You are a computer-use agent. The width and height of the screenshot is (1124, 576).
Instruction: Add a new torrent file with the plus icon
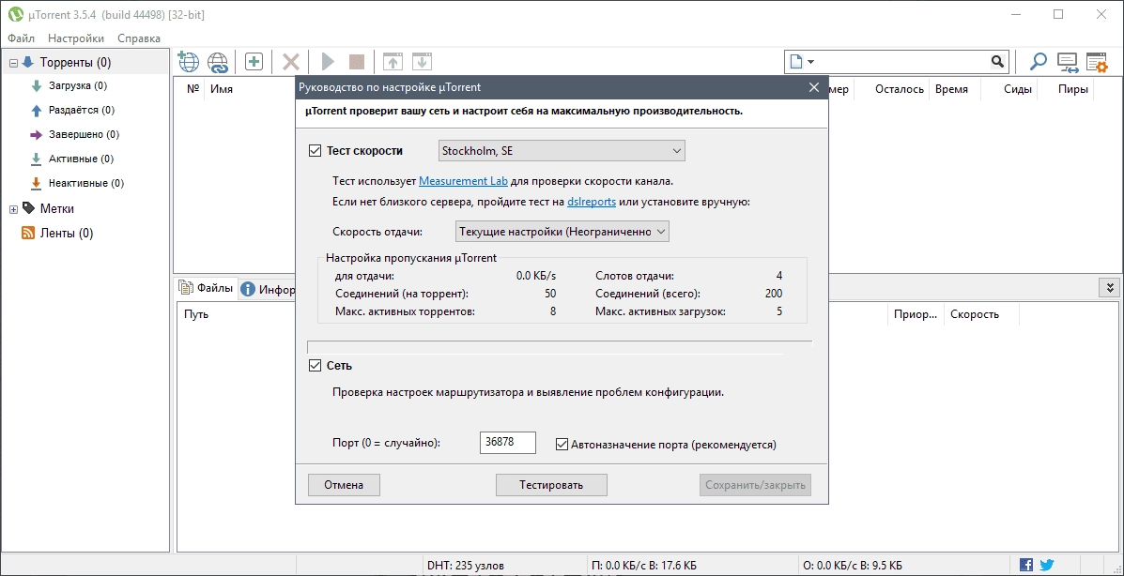pyautogui.click(x=253, y=61)
